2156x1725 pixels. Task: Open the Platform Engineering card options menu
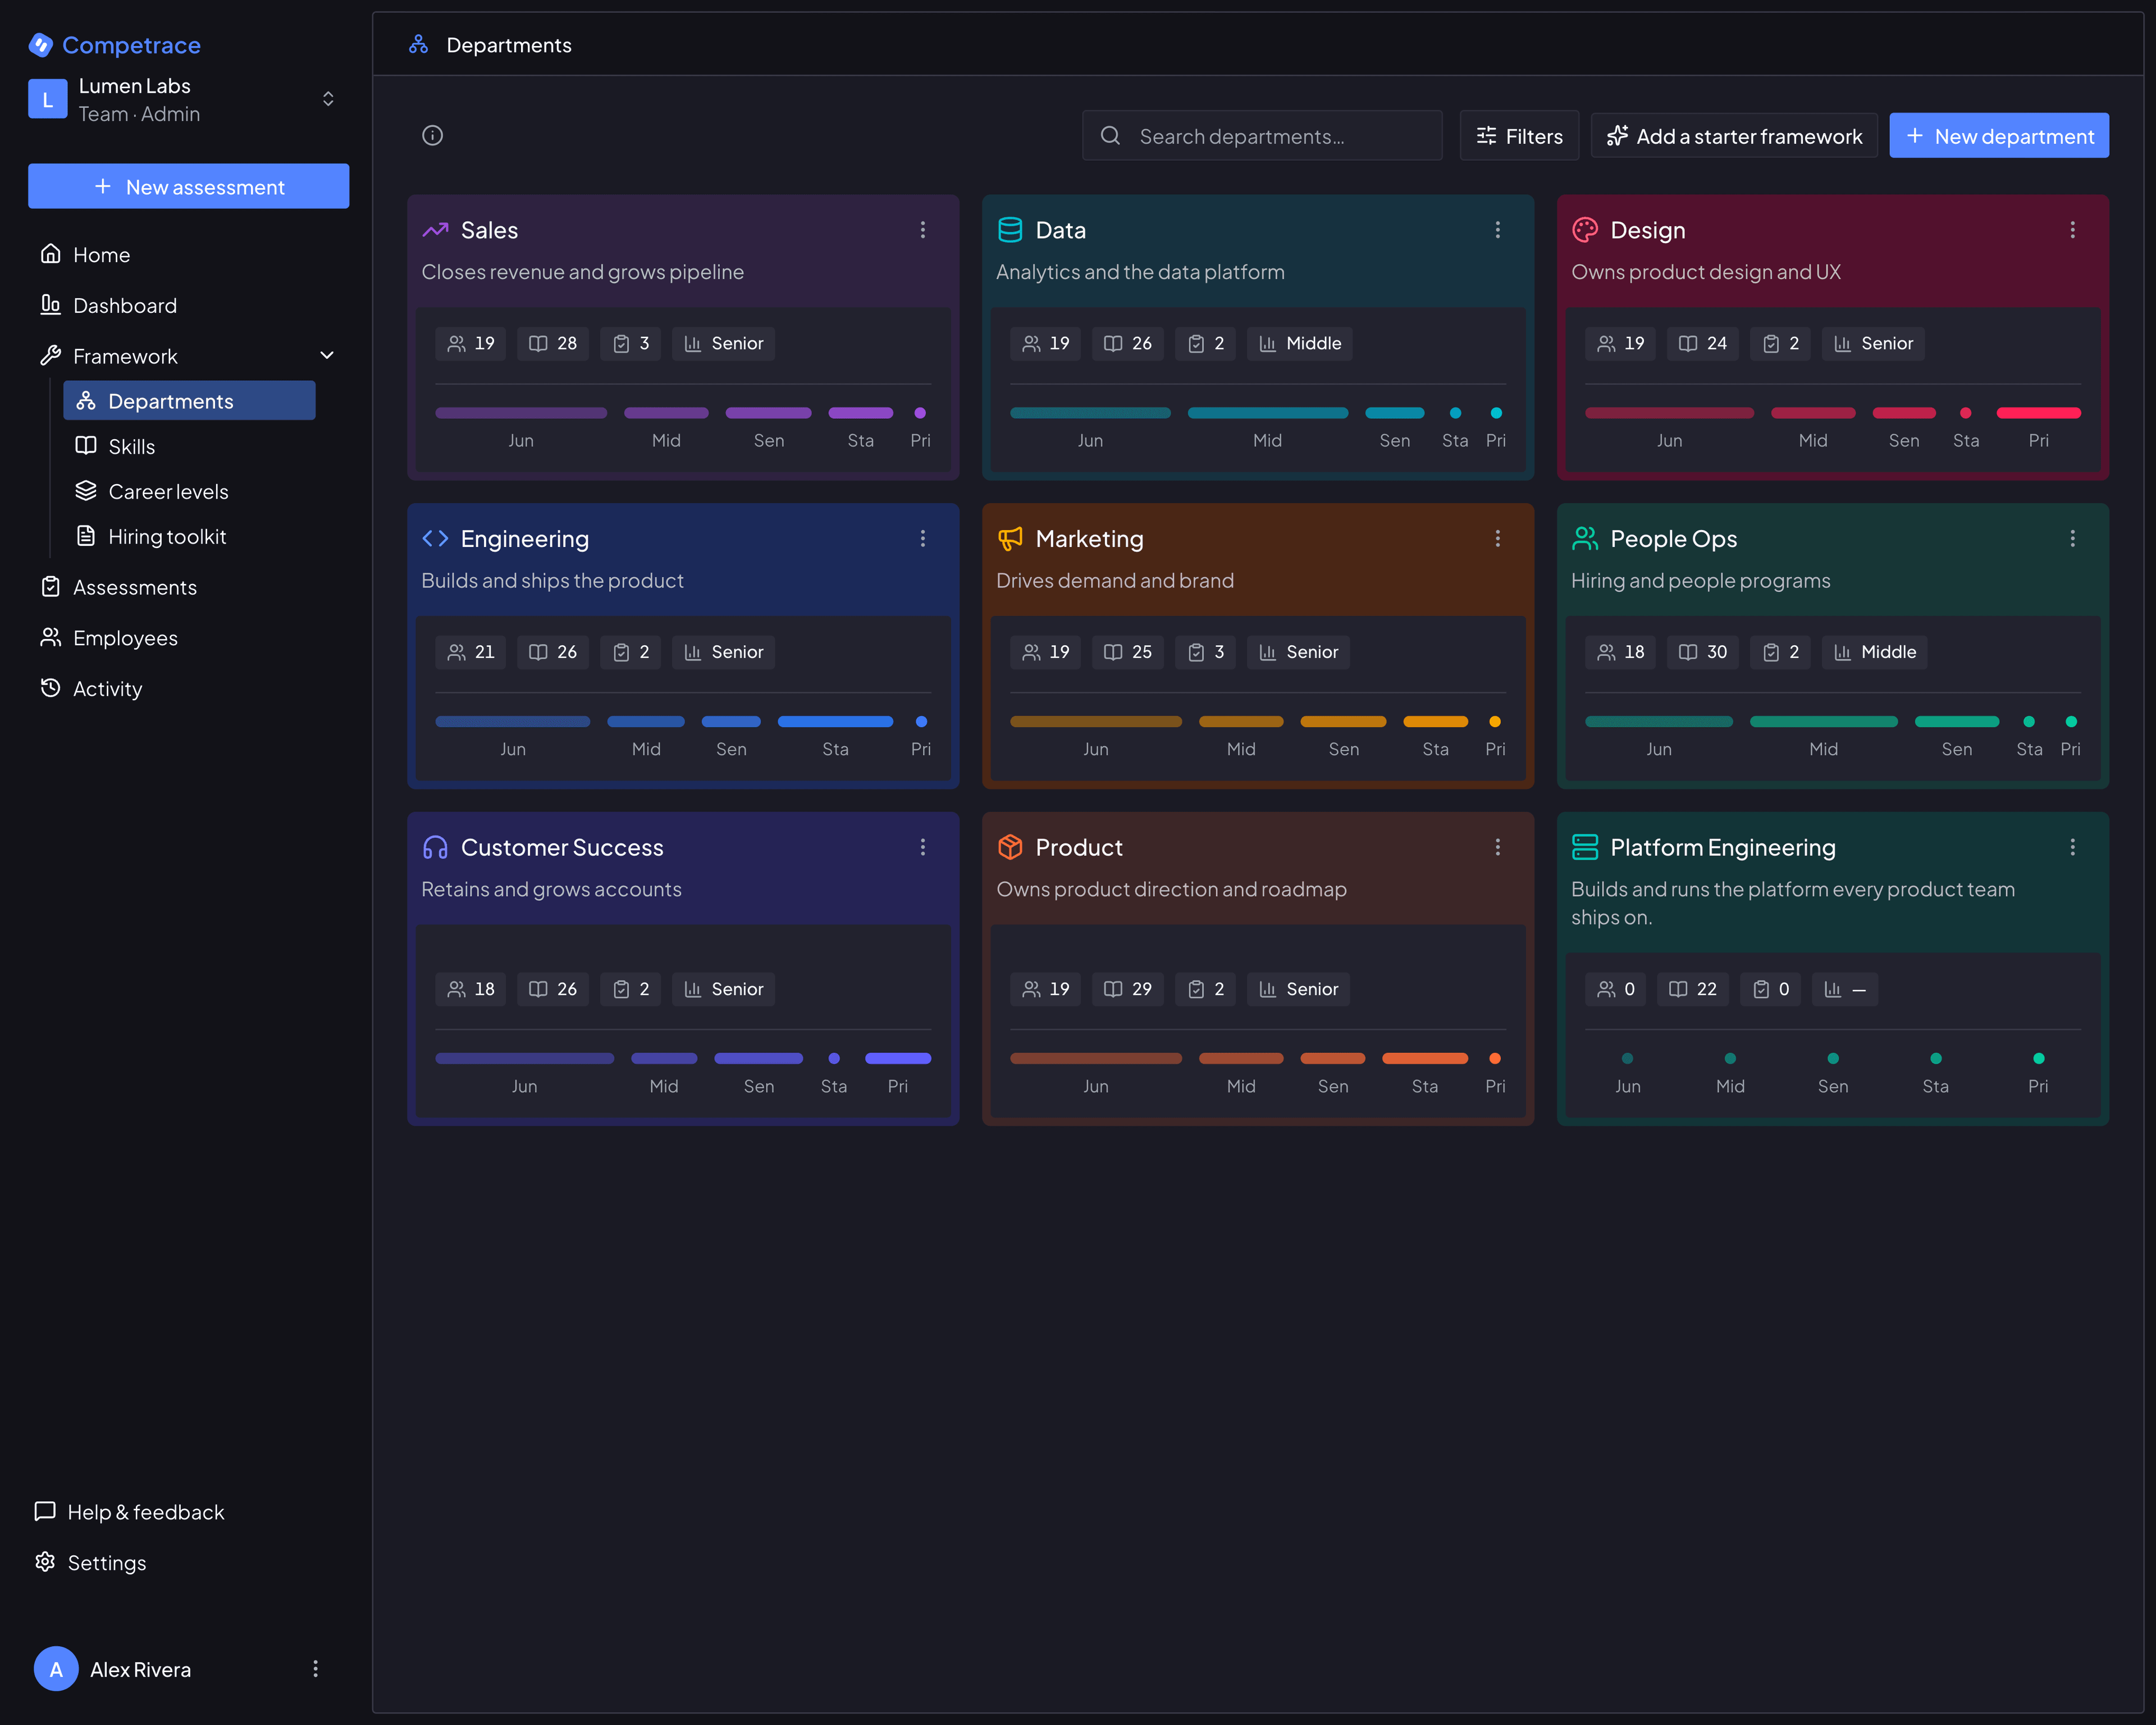tap(2073, 847)
